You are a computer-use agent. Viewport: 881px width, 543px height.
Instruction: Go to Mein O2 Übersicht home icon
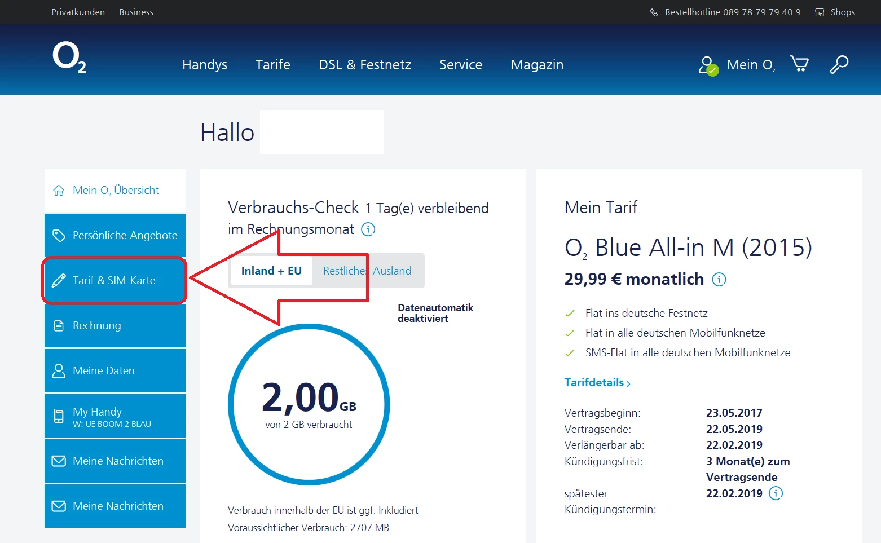59,191
